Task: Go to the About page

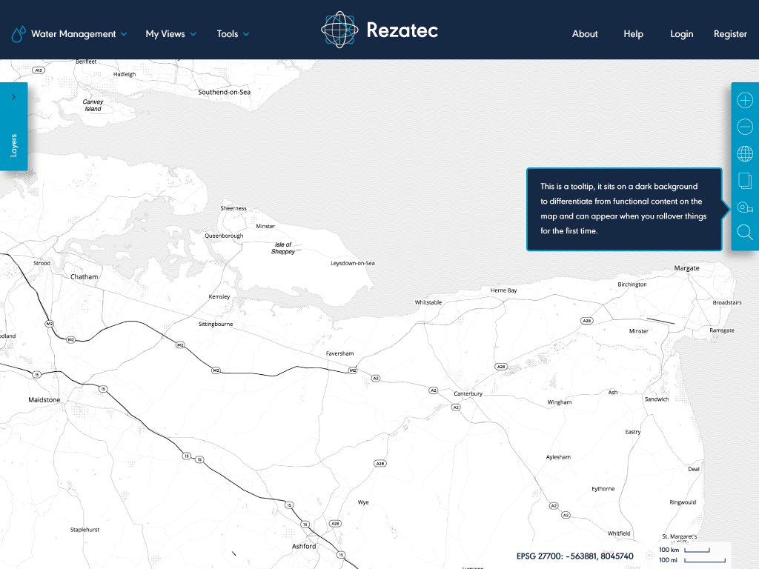Action: coord(585,34)
